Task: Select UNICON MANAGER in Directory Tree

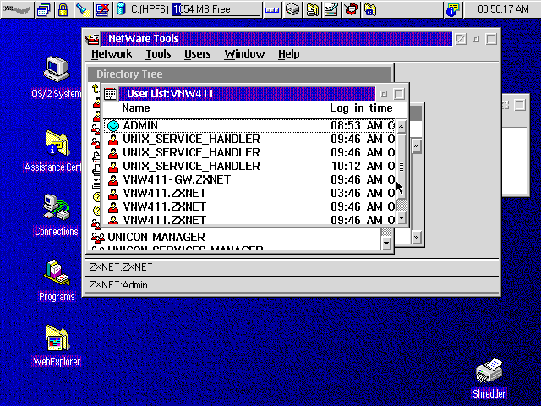Action: coord(156,237)
